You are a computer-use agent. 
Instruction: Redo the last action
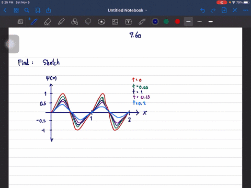(x=213, y=10)
